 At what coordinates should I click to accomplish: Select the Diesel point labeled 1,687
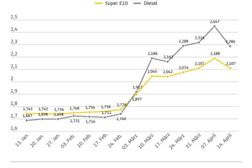(x=27, y=120)
